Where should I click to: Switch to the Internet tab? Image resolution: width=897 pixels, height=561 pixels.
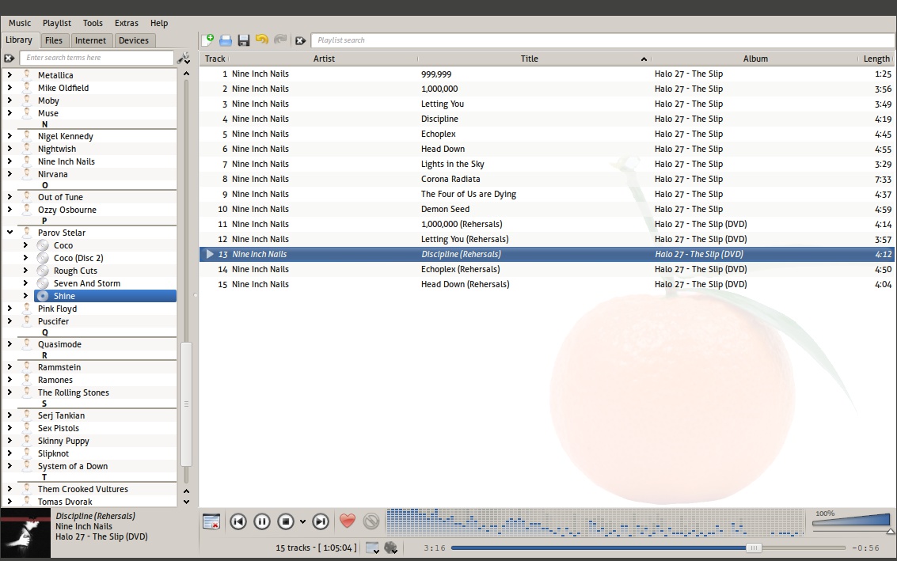90,40
